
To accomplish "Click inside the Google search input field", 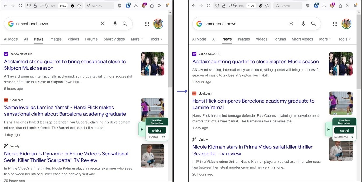I will [x=53, y=24].
